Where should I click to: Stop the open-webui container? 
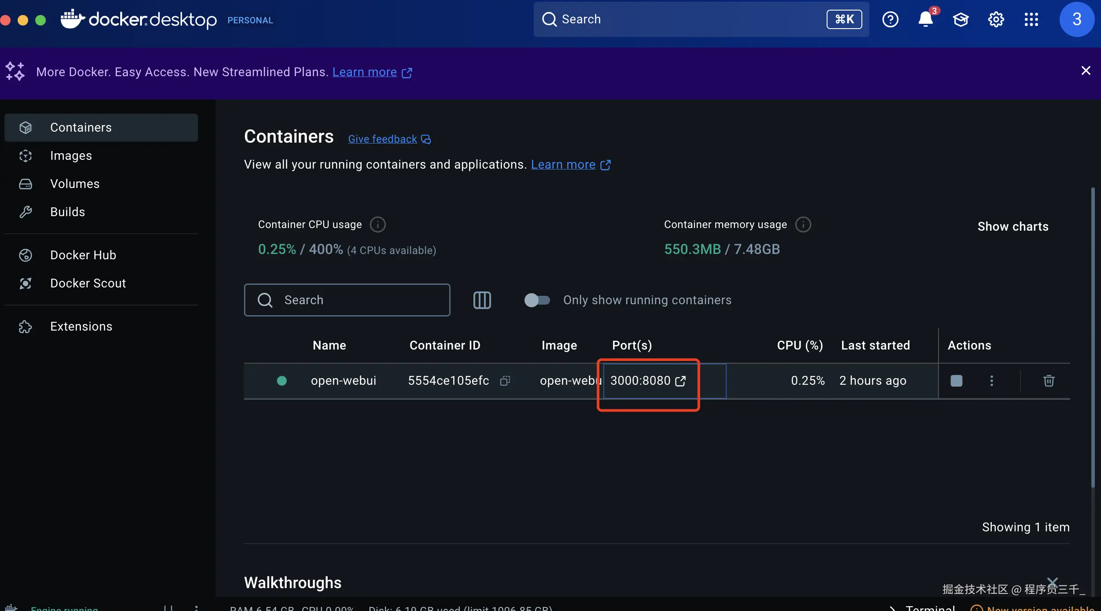tap(956, 380)
